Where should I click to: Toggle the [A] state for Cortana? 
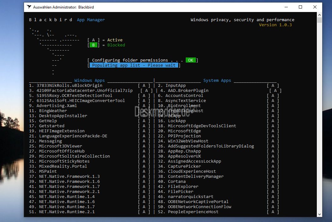click(x=273, y=182)
